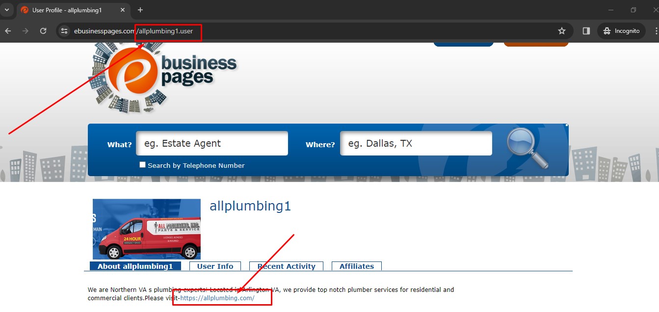
Task: Switch to the Recent Activity tab
Action: 287,266
